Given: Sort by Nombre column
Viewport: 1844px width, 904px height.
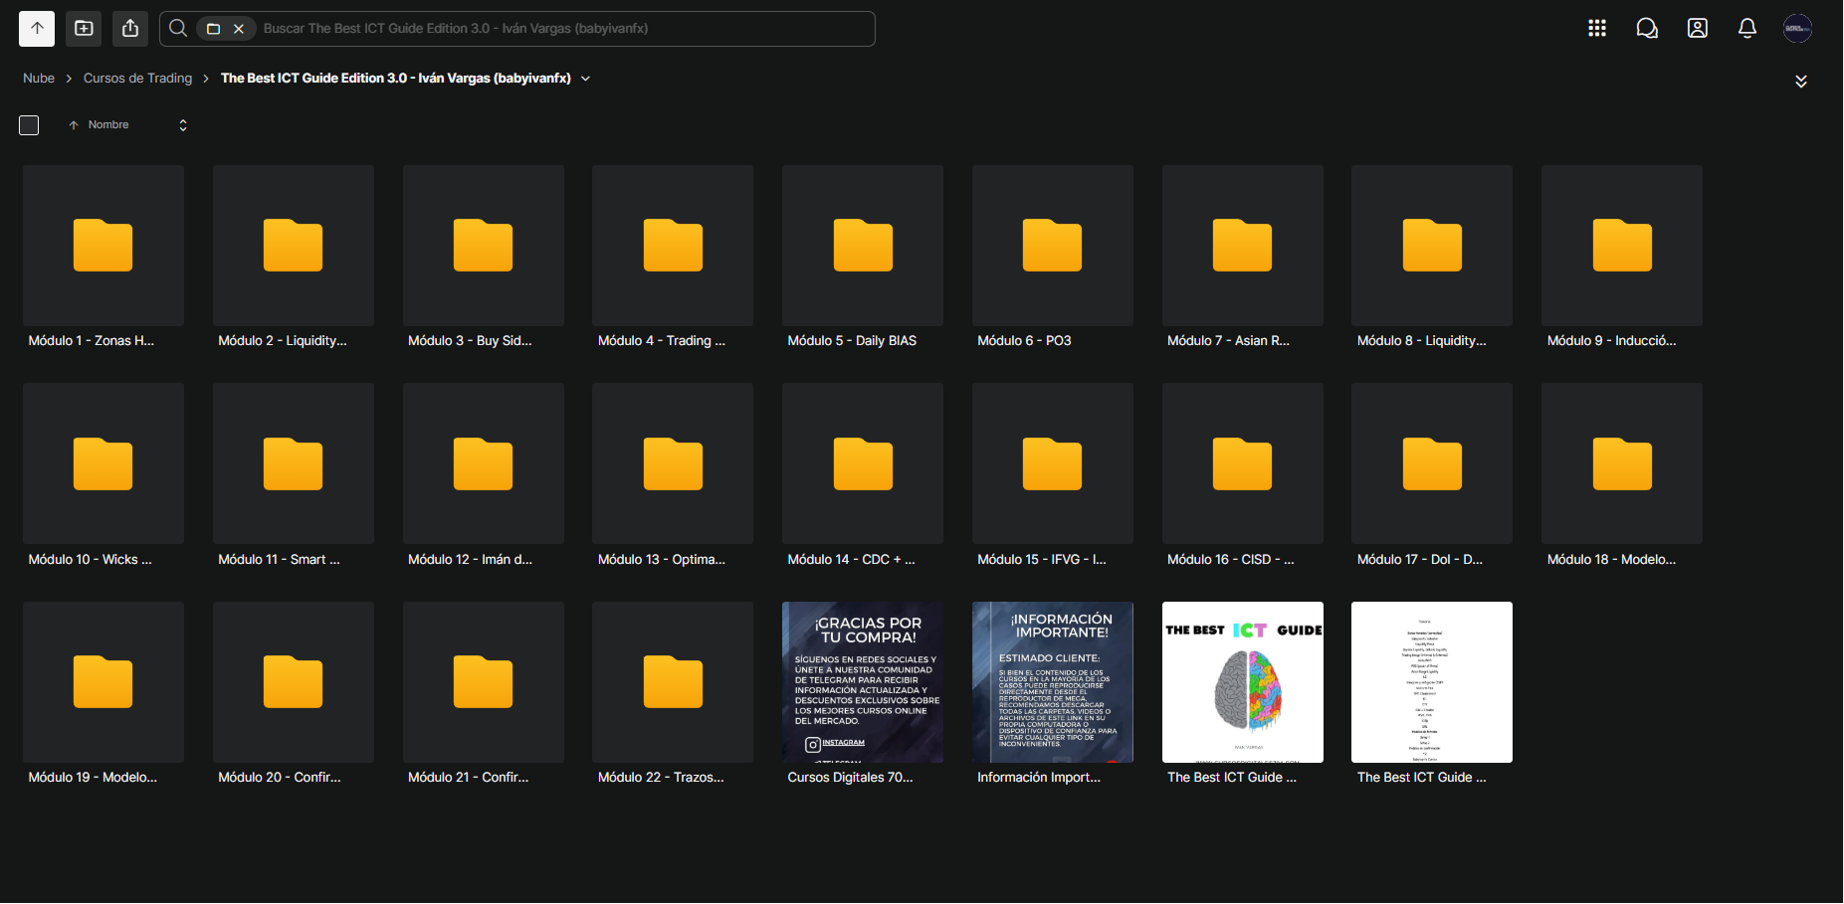Looking at the screenshot, I should pyautogui.click(x=108, y=125).
